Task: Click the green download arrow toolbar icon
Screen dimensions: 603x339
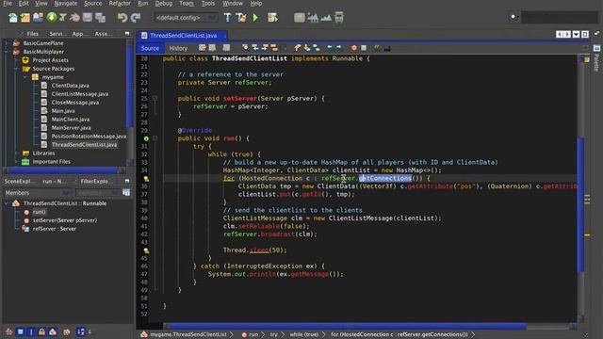Action: pos(52,17)
